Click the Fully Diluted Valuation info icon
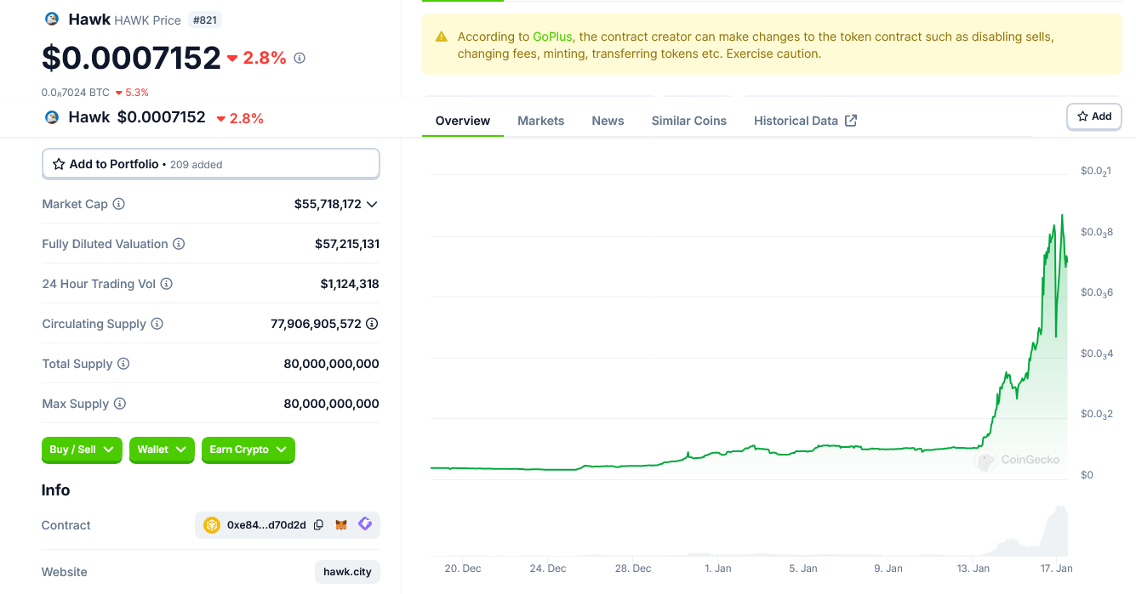This screenshot has height=594, width=1136. click(x=179, y=244)
